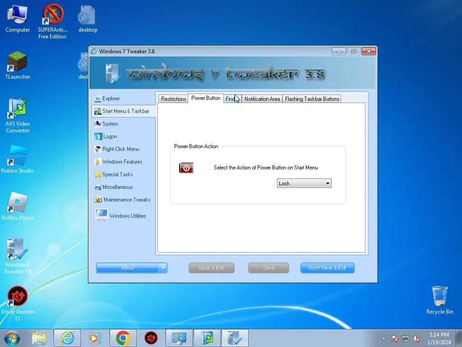Open SUPERAntiSpyware Free Edition shortcut
Image resolution: width=462 pixels, height=347 pixels.
click(x=52, y=22)
